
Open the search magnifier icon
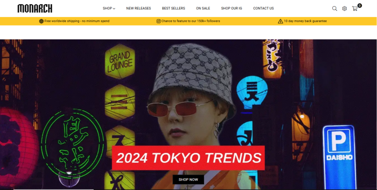pyautogui.click(x=334, y=9)
